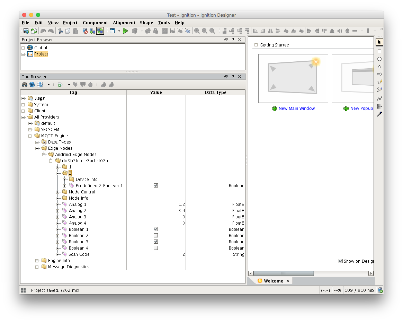Open the Component menu
Image resolution: width=403 pixels, height=322 pixels.
tap(95, 23)
